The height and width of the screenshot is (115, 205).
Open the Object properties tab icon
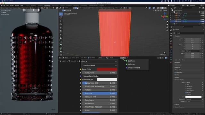(171, 47)
